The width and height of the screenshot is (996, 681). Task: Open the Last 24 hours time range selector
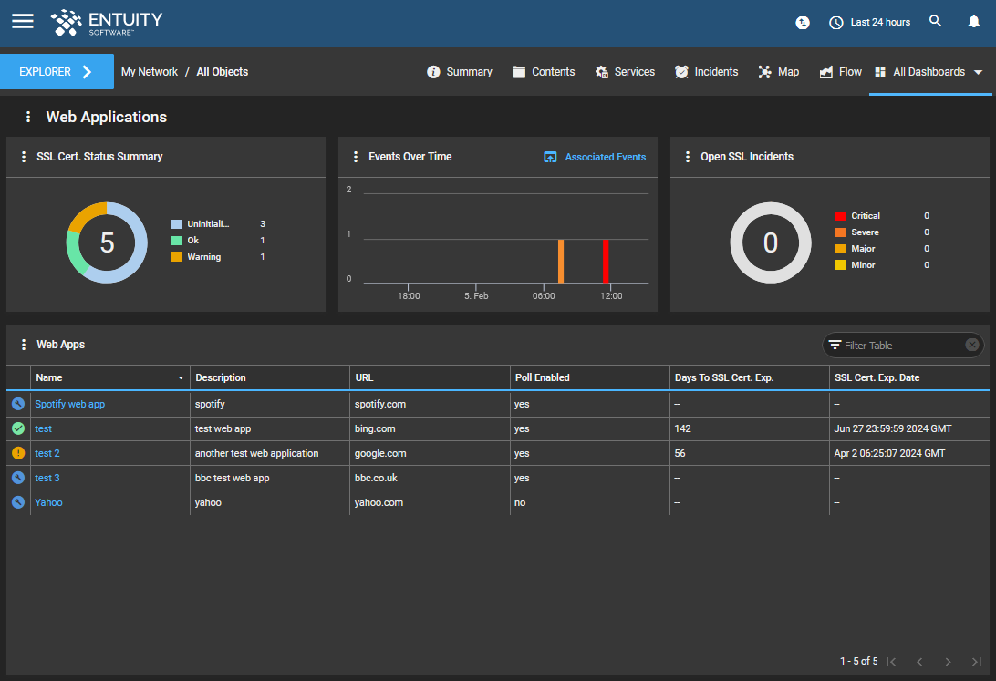[x=868, y=22]
